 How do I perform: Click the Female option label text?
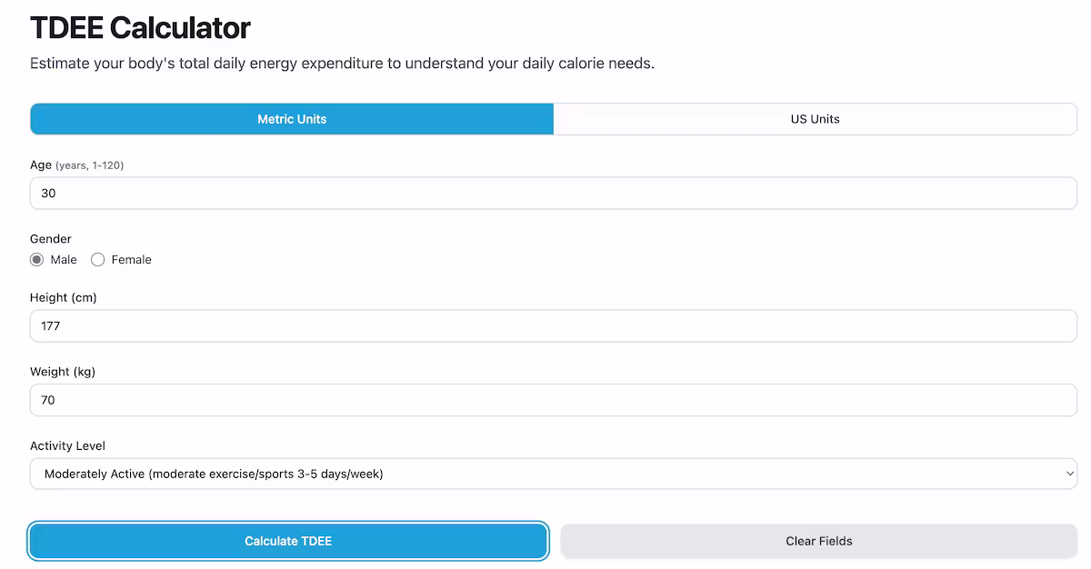point(131,260)
